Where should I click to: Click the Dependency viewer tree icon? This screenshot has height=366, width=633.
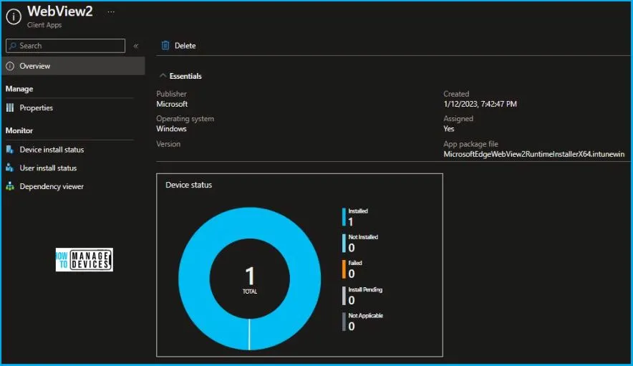[10, 186]
